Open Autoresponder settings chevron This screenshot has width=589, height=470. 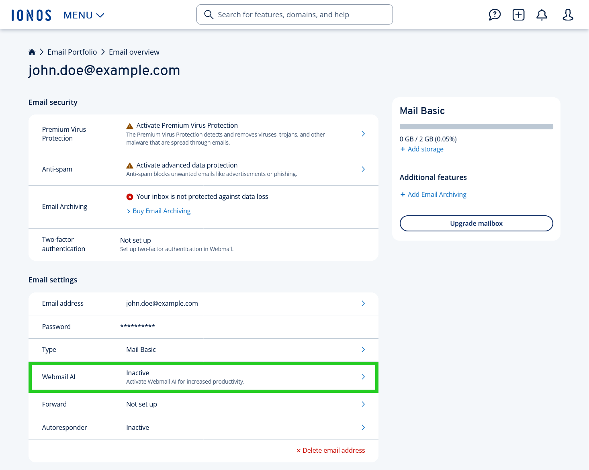point(363,427)
